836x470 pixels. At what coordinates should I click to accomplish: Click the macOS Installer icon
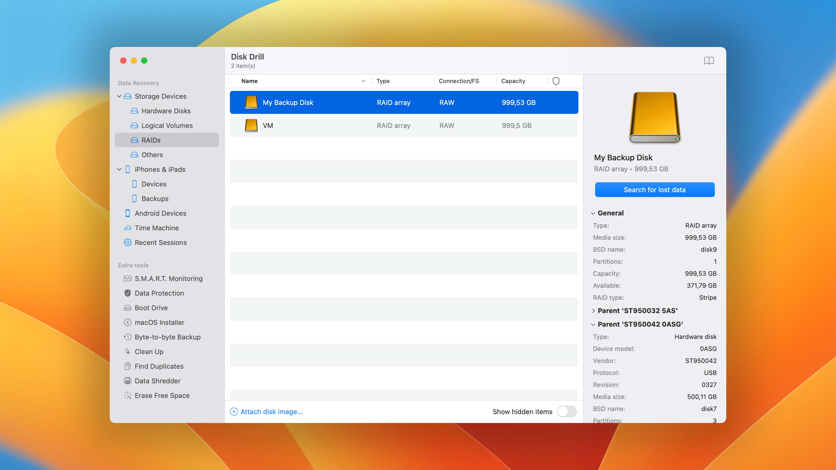(127, 322)
